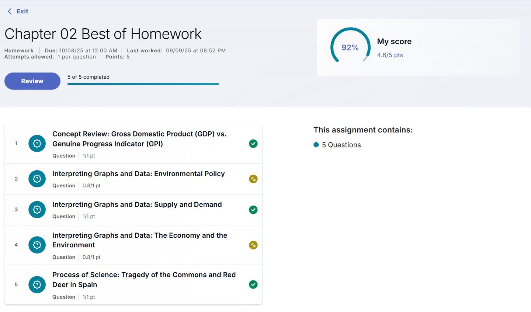
Task: Click the question icon for item 4
Action: click(37, 245)
